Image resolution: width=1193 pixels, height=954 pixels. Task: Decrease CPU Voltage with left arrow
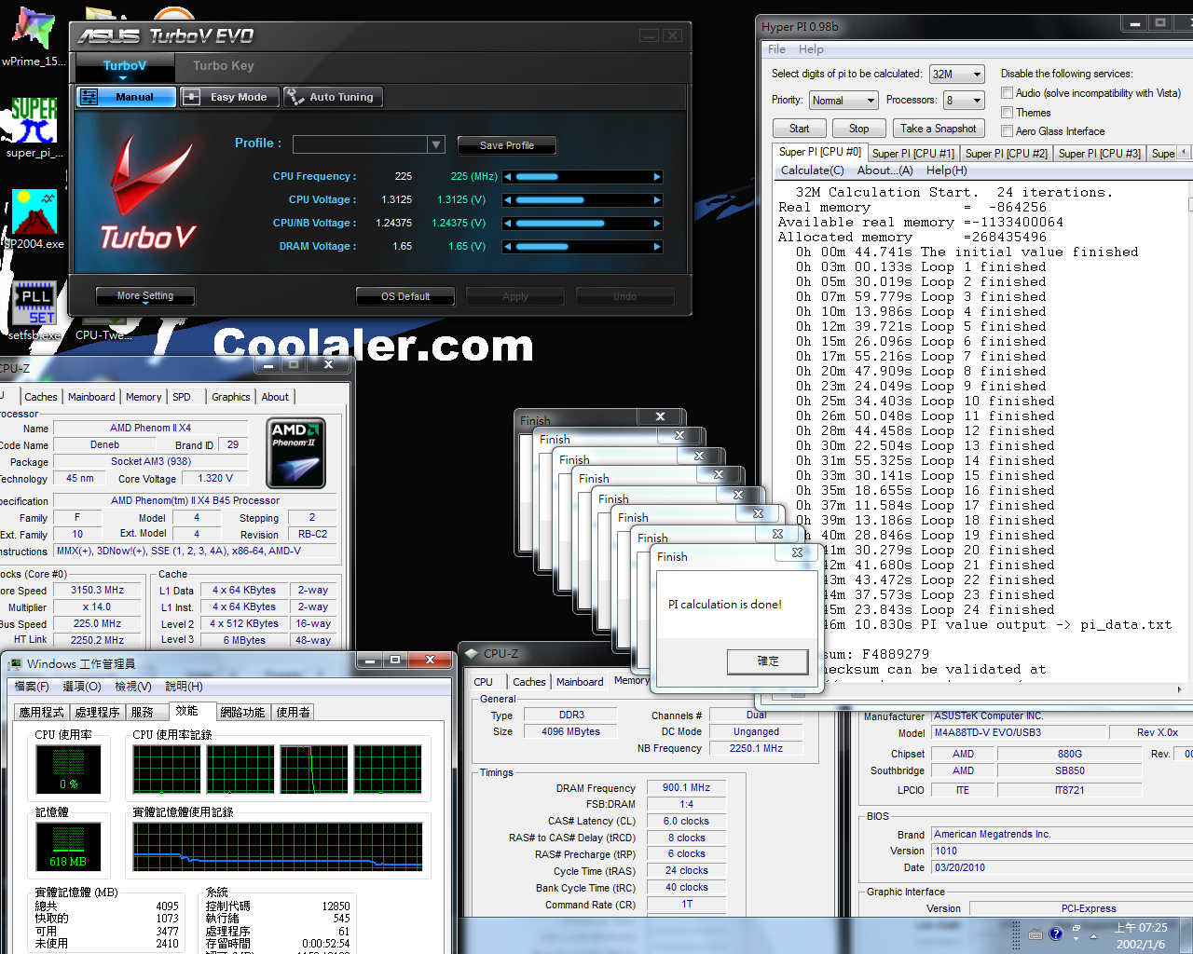click(x=507, y=200)
